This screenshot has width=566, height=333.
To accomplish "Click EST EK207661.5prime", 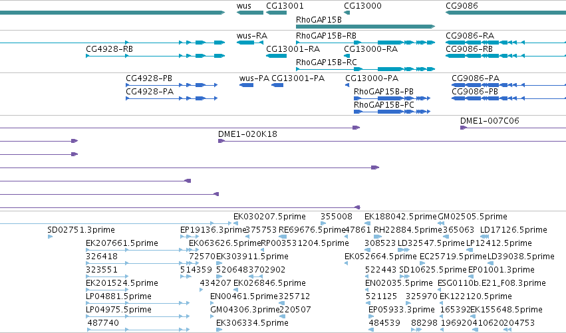I will 122,243.
